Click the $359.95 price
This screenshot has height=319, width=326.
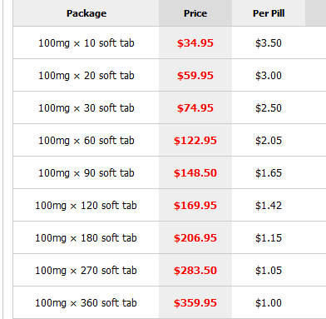(x=195, y=303)
